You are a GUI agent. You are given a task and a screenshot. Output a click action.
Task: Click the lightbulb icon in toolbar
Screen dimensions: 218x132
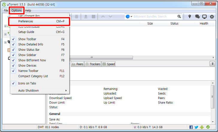190,16
